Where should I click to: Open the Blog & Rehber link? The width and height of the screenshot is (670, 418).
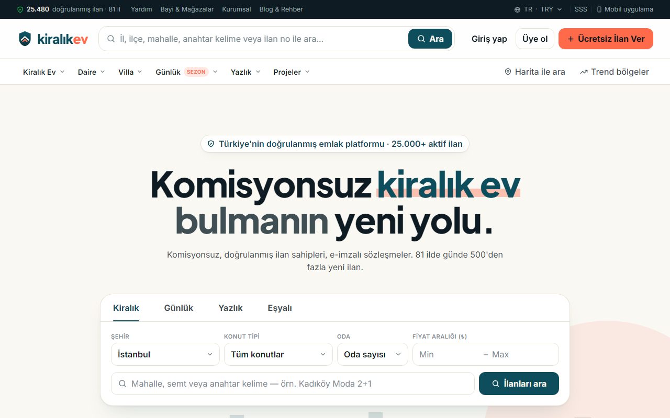[x=281, y=9]
